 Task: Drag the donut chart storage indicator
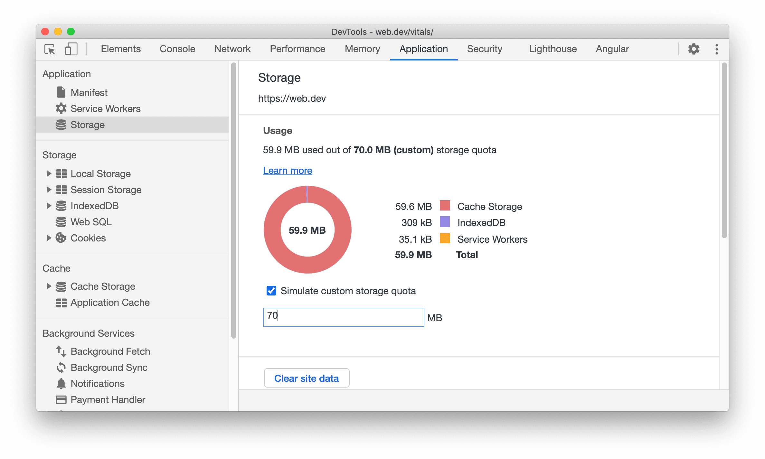coord(307,230)
